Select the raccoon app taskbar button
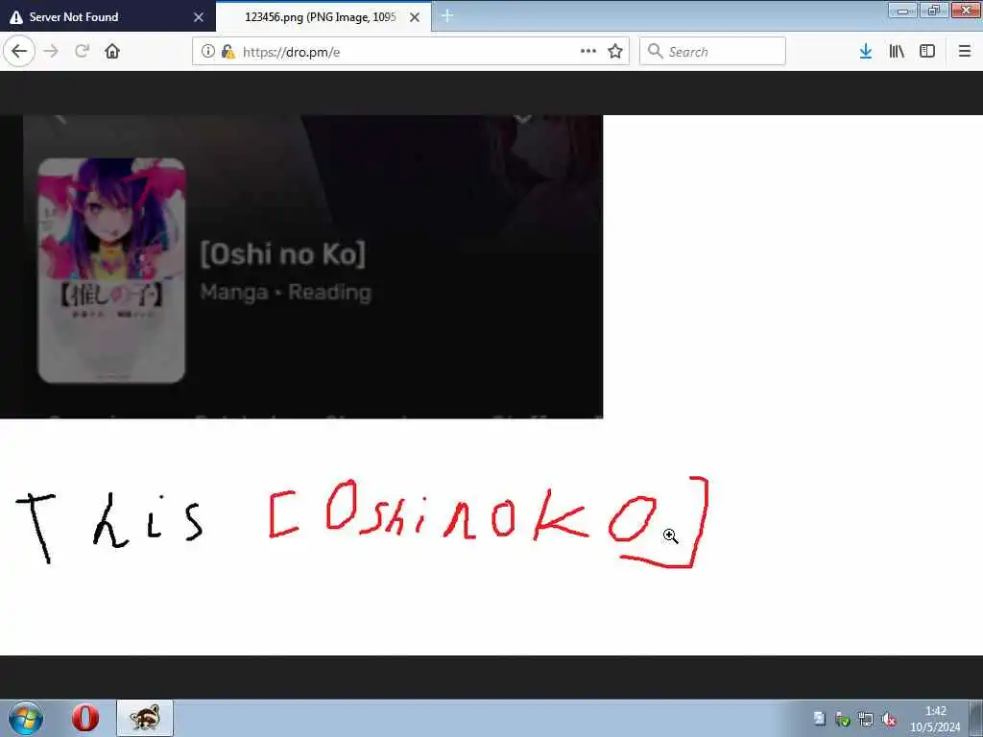The height and width of the screenshot is (737, 983). [x=145, y=718]
